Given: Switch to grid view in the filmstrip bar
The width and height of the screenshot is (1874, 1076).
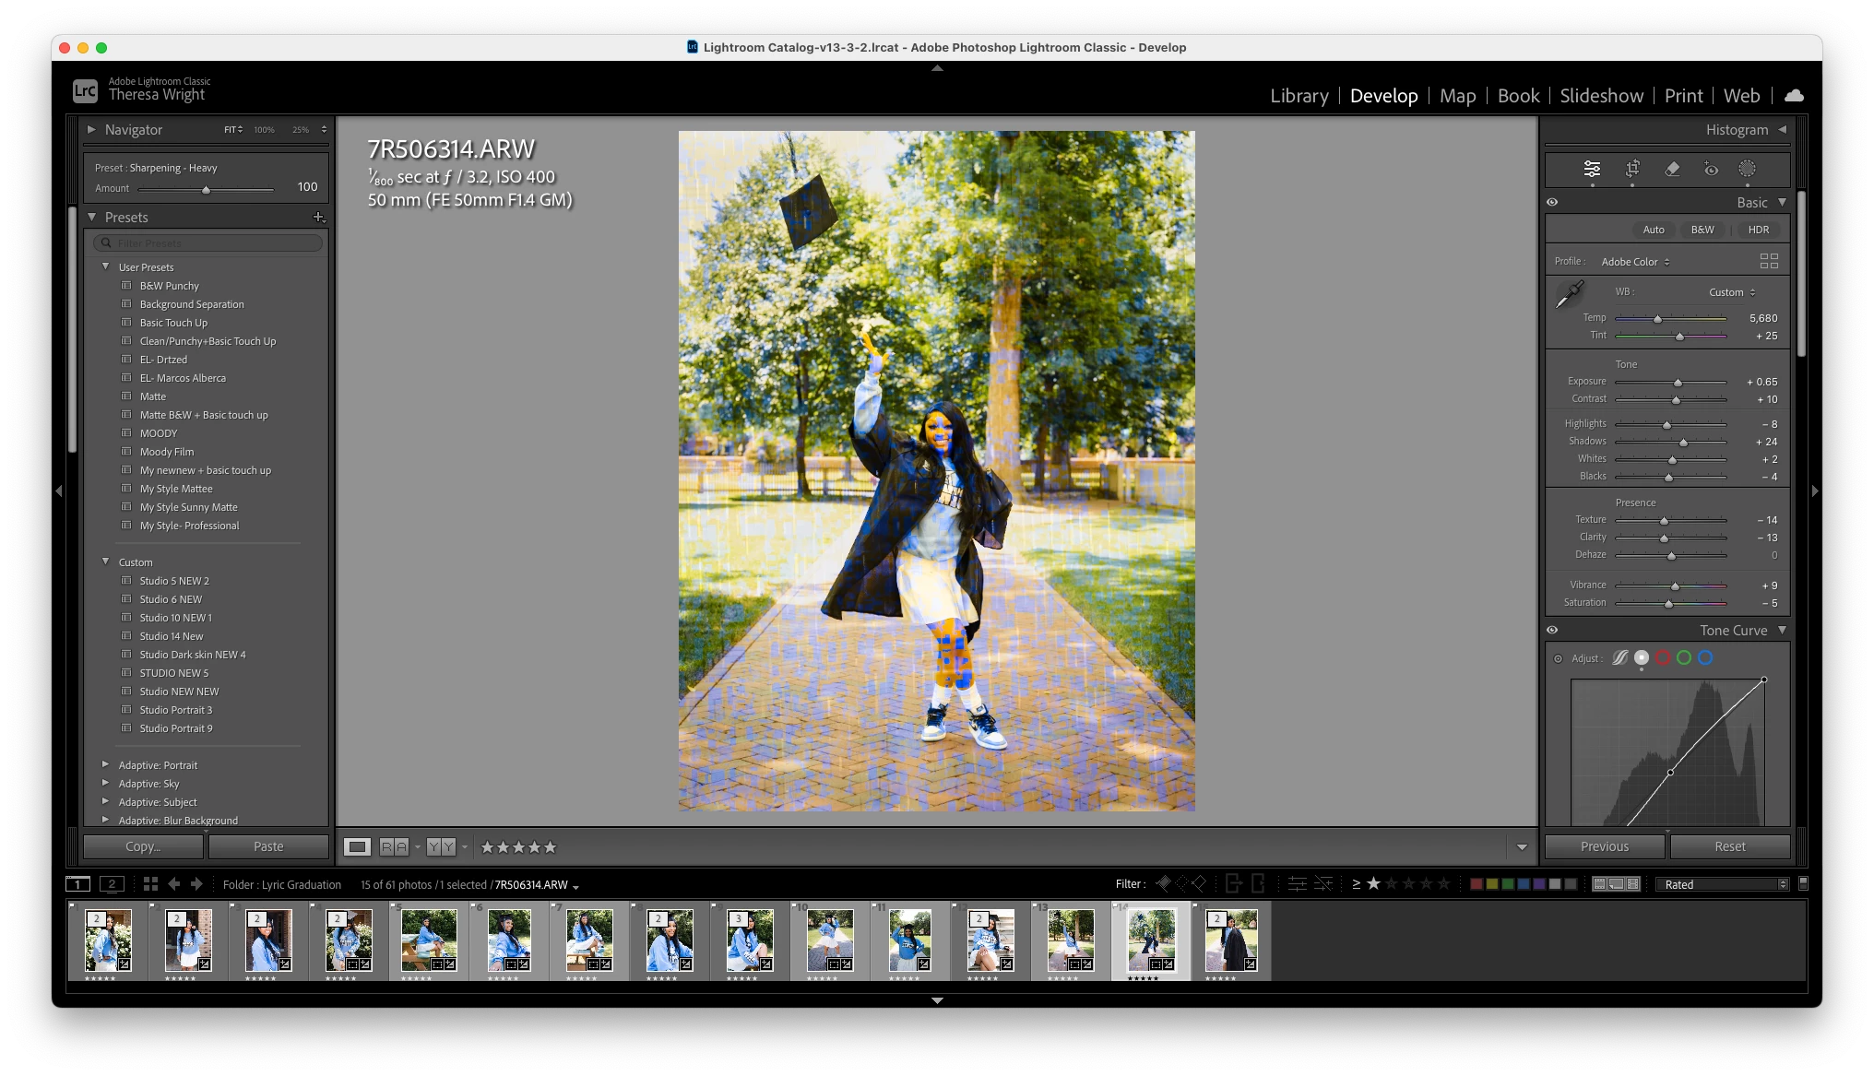Looking at the screenshot, I should coord(150,883).
